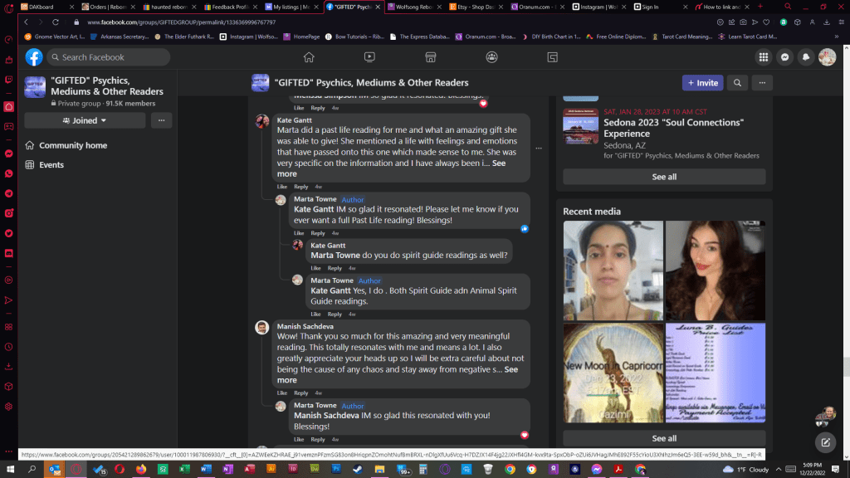Open the group options ellipsis beside Joined
The height and width of the screenshot is (478, 850).
(161, 120)
